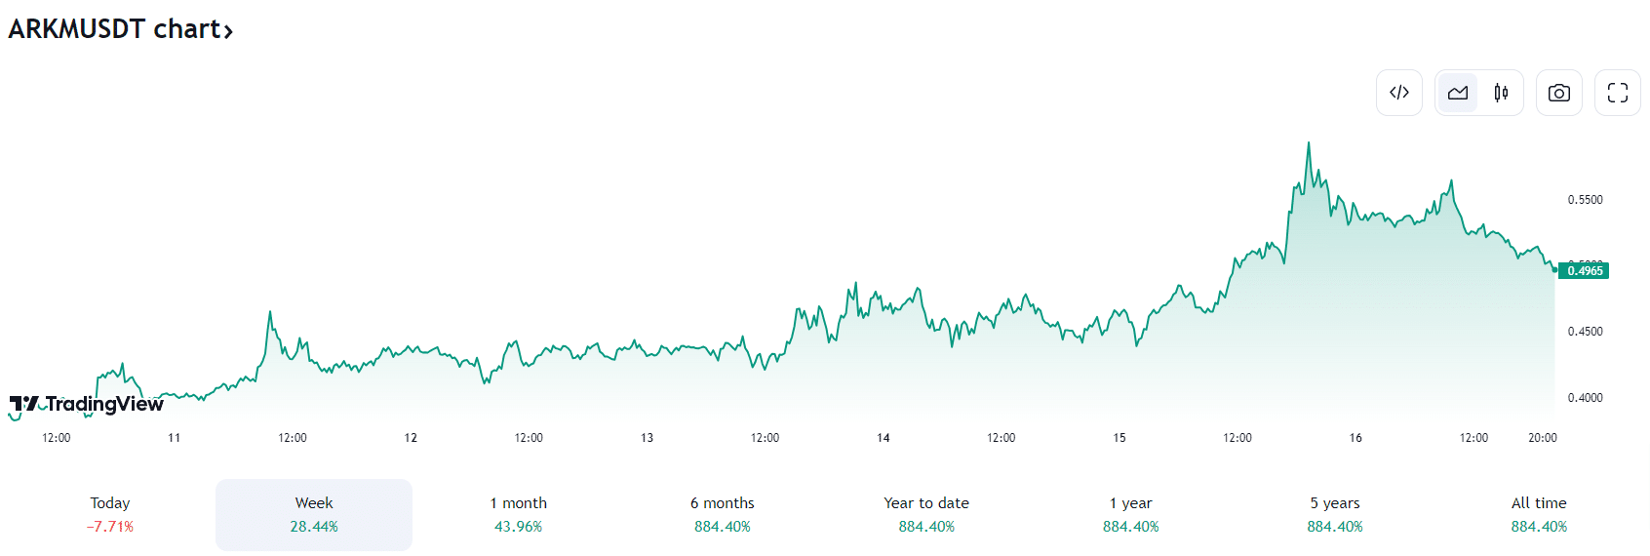1650x556 pixels.
Task: Click the chevron arrow beside chart title
Action: pyautogui.click(x=228, y=31)
